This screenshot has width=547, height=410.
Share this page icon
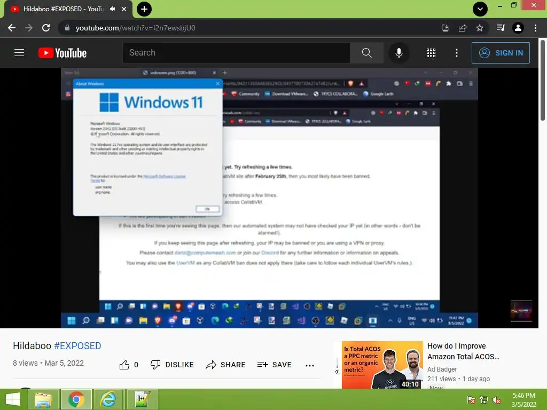(463, 28)
